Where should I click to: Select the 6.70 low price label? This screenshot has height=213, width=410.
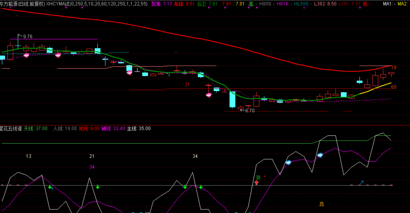(x=250, y=111)
